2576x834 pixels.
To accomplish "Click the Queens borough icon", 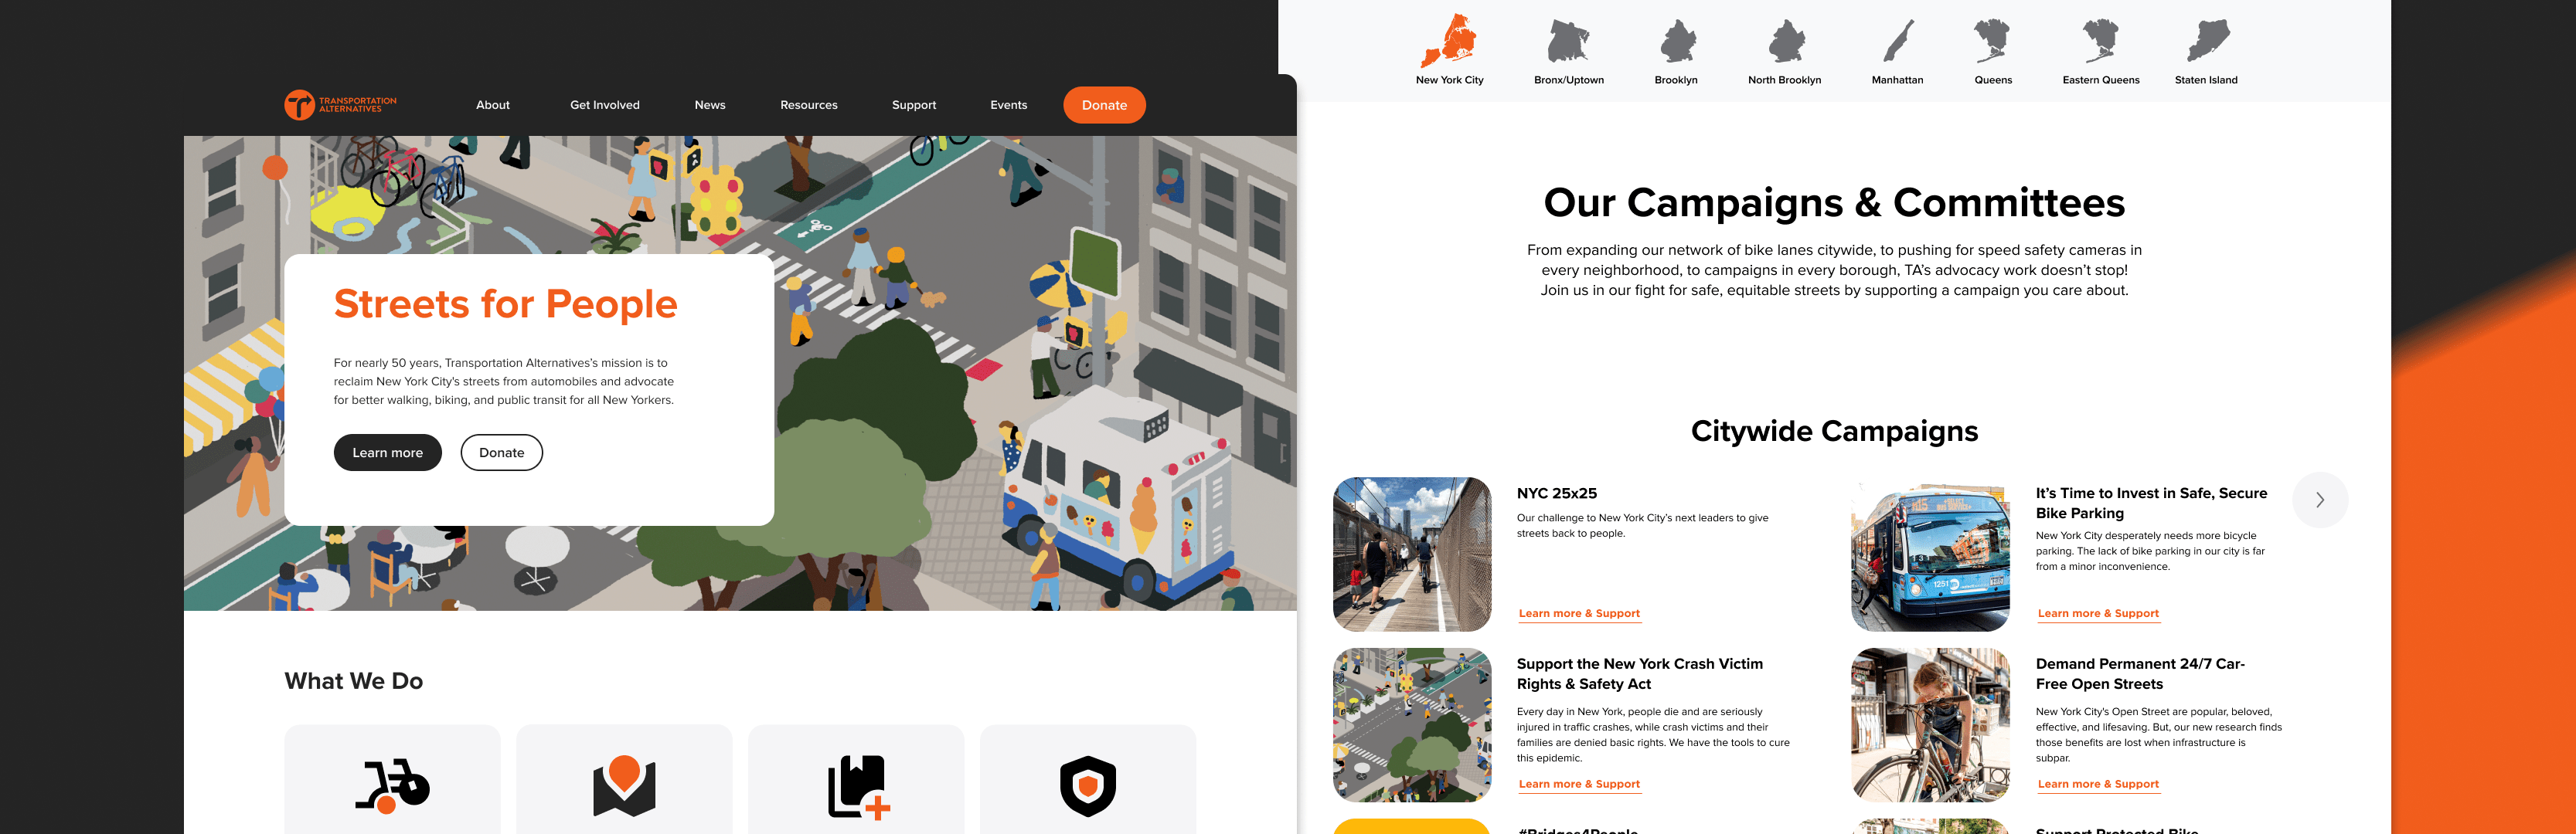I will click(1995, 42).
